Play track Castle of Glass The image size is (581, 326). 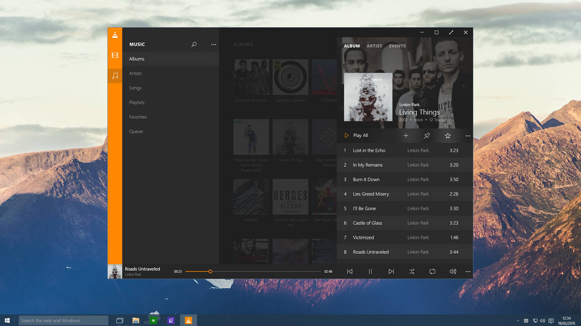pos(405,223)
